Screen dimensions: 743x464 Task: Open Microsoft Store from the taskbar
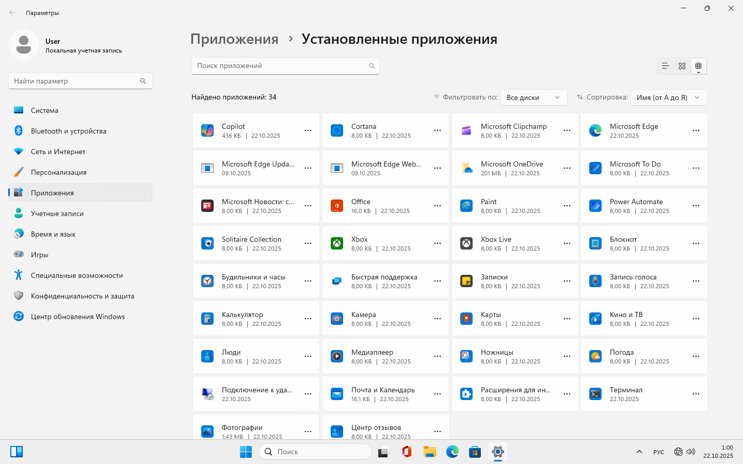point(475,452)
